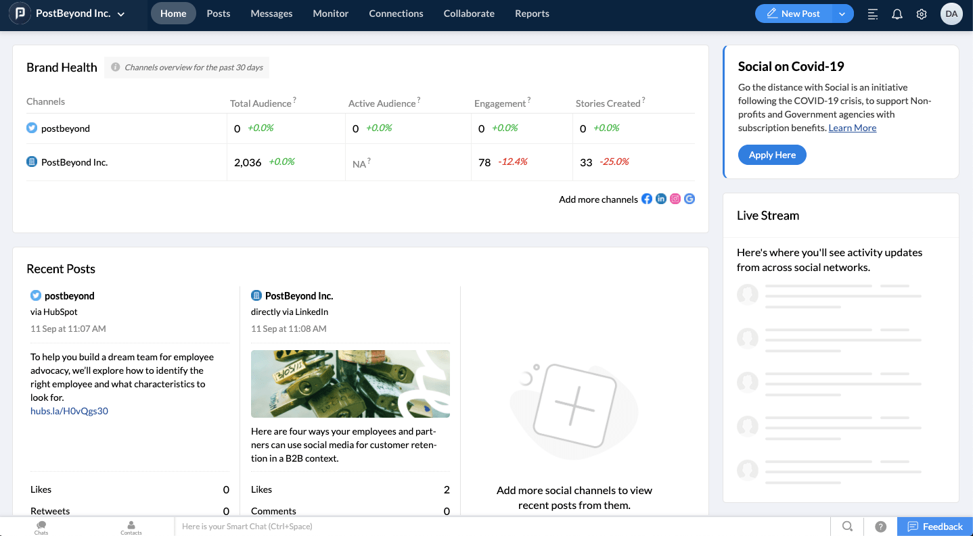
Task: Click the NA help question mark
Action: [x=369, y=162]
